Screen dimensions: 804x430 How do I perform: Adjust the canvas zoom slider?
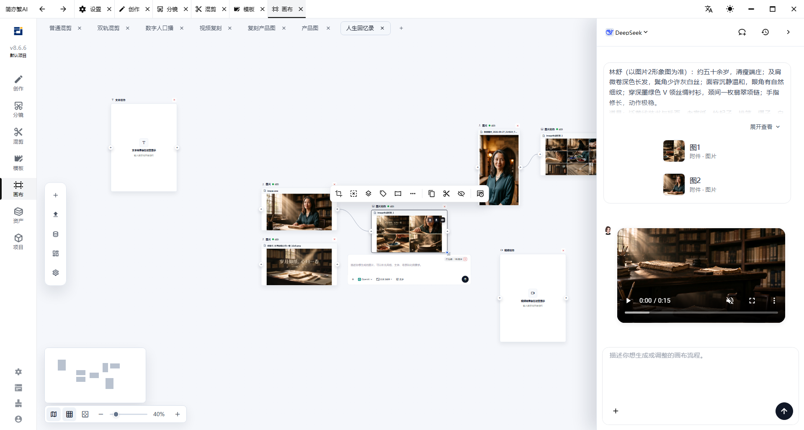click(129, 414)
